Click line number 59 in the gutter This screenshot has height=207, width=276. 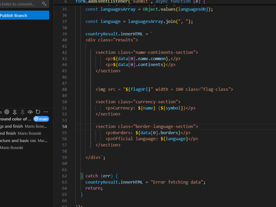(x=64, y=158)
